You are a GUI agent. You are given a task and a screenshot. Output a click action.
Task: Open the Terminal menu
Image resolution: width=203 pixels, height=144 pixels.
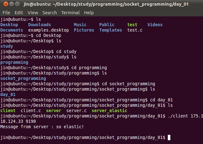[70, 13]
